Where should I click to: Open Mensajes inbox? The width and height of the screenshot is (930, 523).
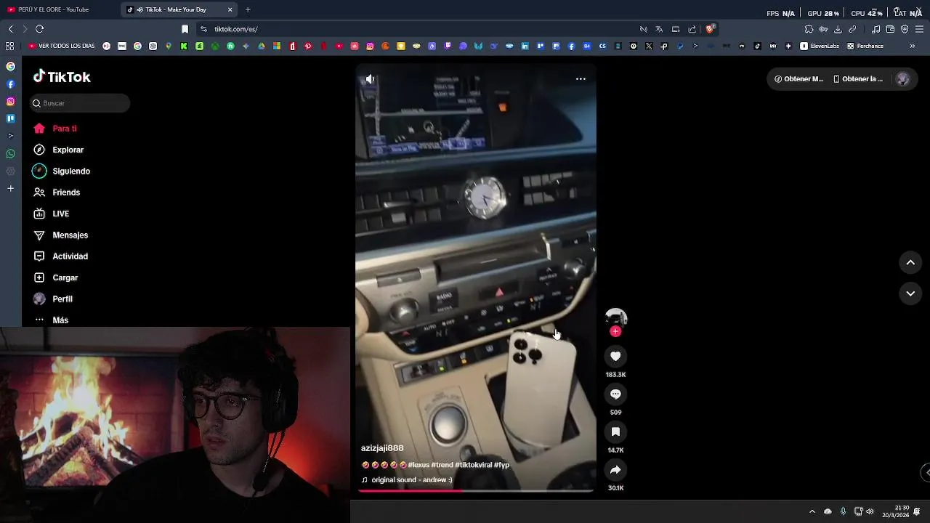60,235
